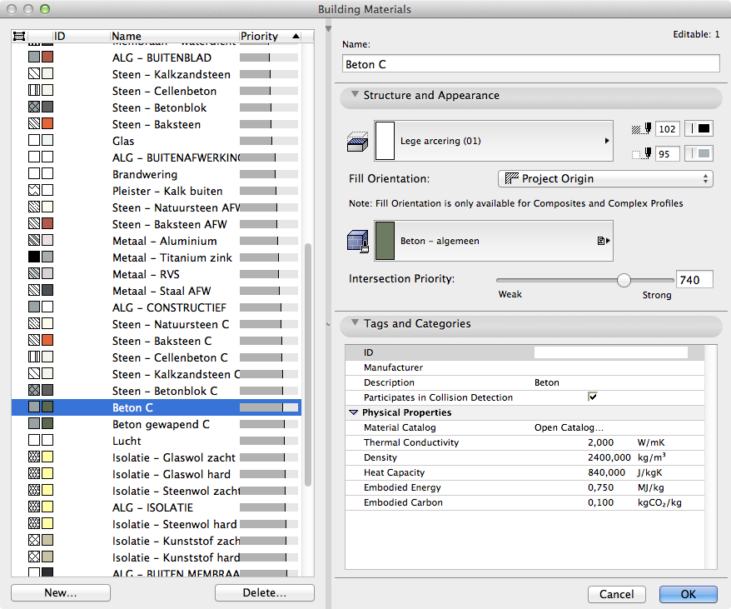The height and width of the screenshot is (609, 731).
Task: Click fill pattern icon of Metaal – RVS
Action: pyautogui.click(x=34, y=273)
